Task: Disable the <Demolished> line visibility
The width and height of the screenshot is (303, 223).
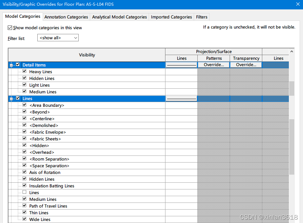Action: click(24, 125)
